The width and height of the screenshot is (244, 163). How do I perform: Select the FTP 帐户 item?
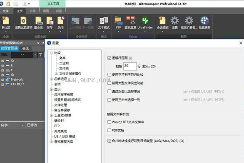click(17, 84)
